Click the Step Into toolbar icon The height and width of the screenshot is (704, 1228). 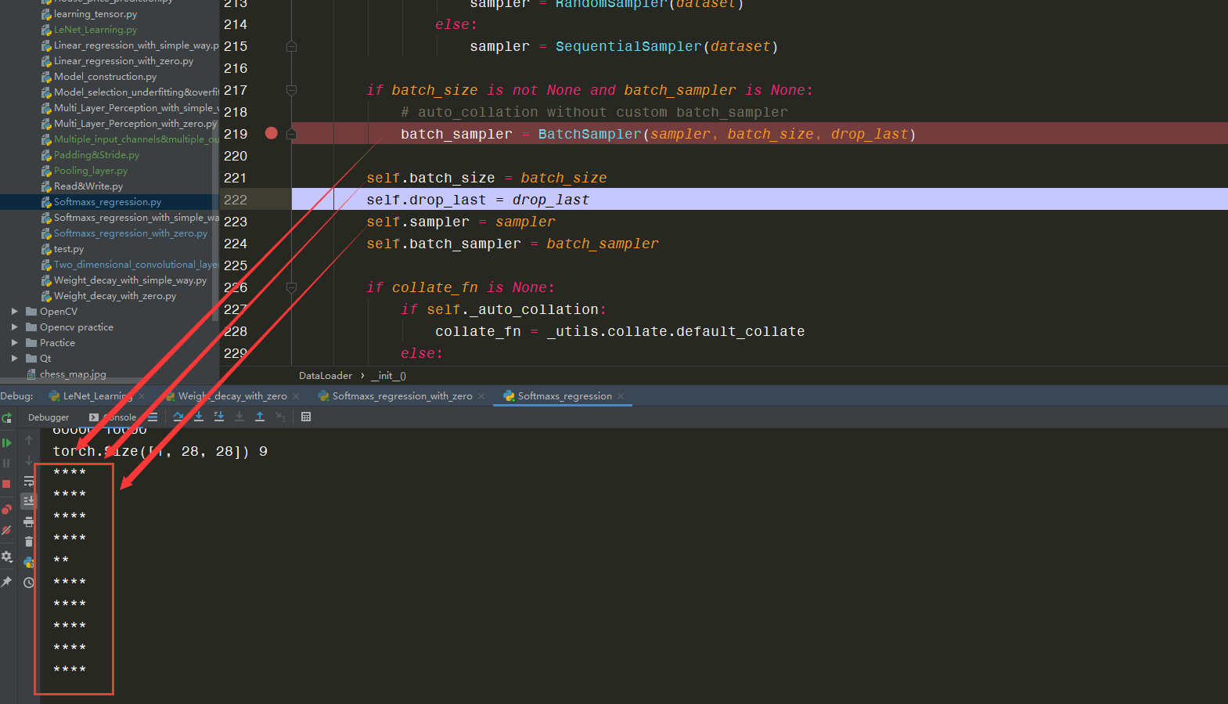pyautogui.click(x=199, y=417)
